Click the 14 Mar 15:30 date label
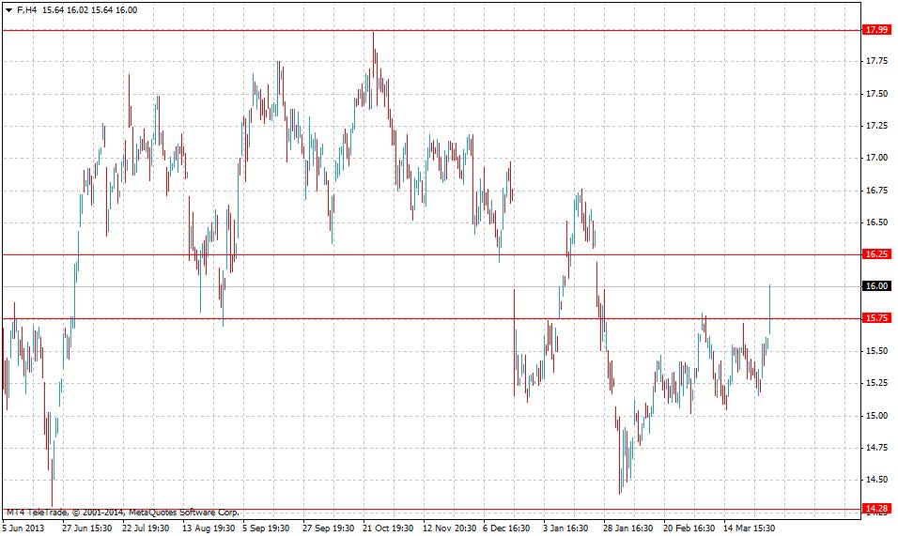This screenshot has width=898, height=536. coord(750,528)
